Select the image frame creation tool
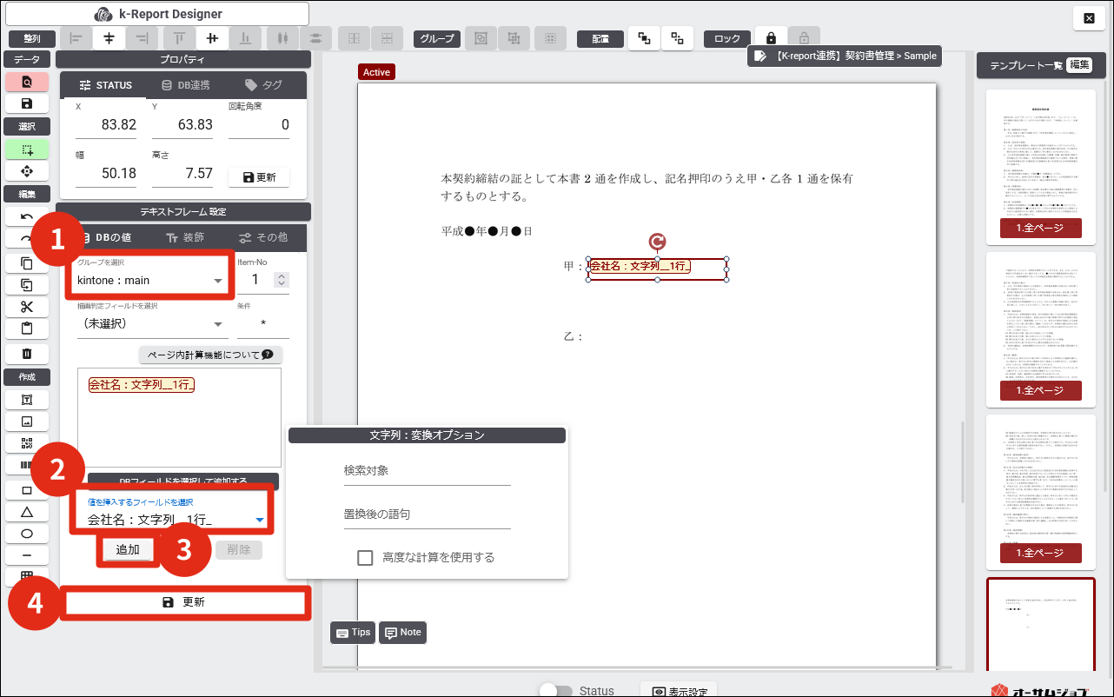The width and height of the screenshot is (1114, 697). (27, 422)
